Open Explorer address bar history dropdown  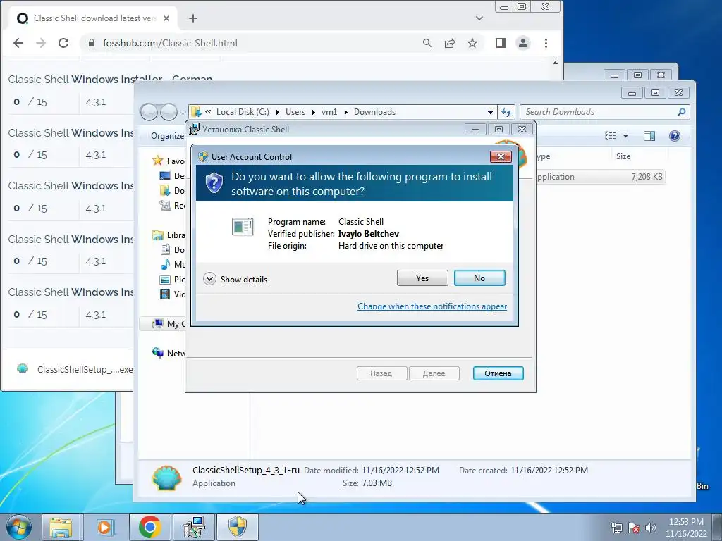pyautogui.click(x=490, y=112)
